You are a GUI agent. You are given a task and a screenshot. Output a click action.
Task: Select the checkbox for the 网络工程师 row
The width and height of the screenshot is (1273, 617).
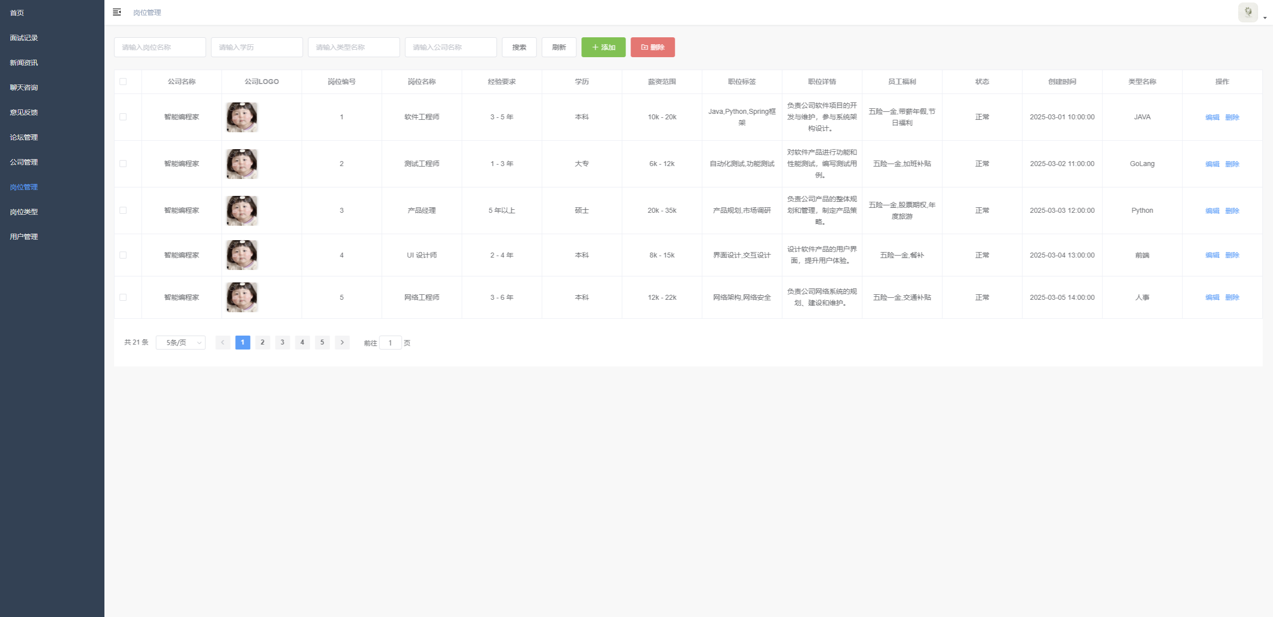point(123,297)
